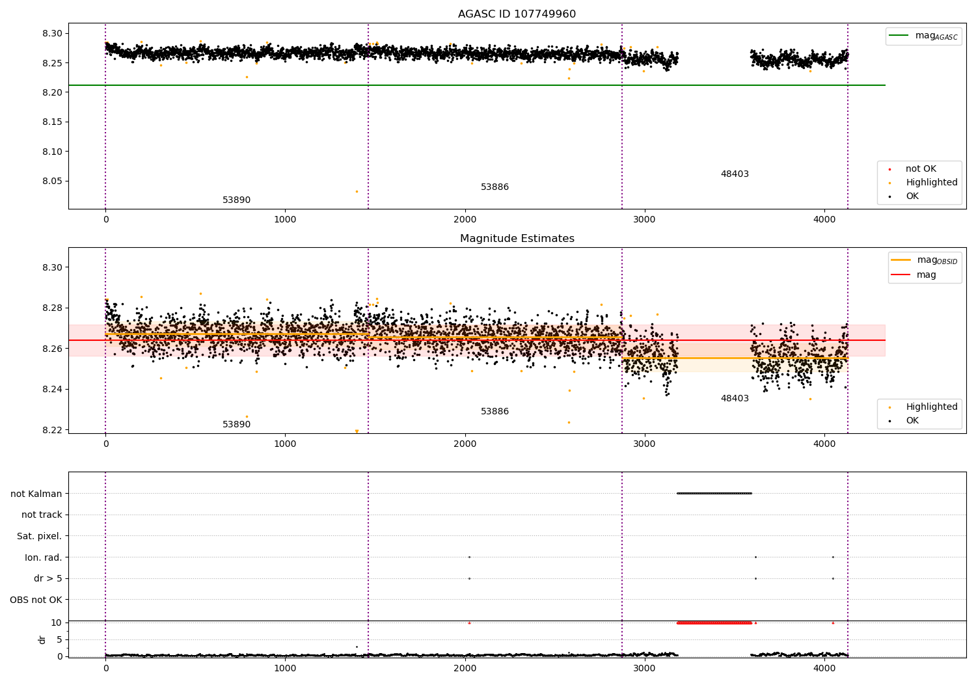This screenshot has height=683, width=976.
Task: Click obsid label 48403 in the AGASC ID plot
Action: point(735,174)
